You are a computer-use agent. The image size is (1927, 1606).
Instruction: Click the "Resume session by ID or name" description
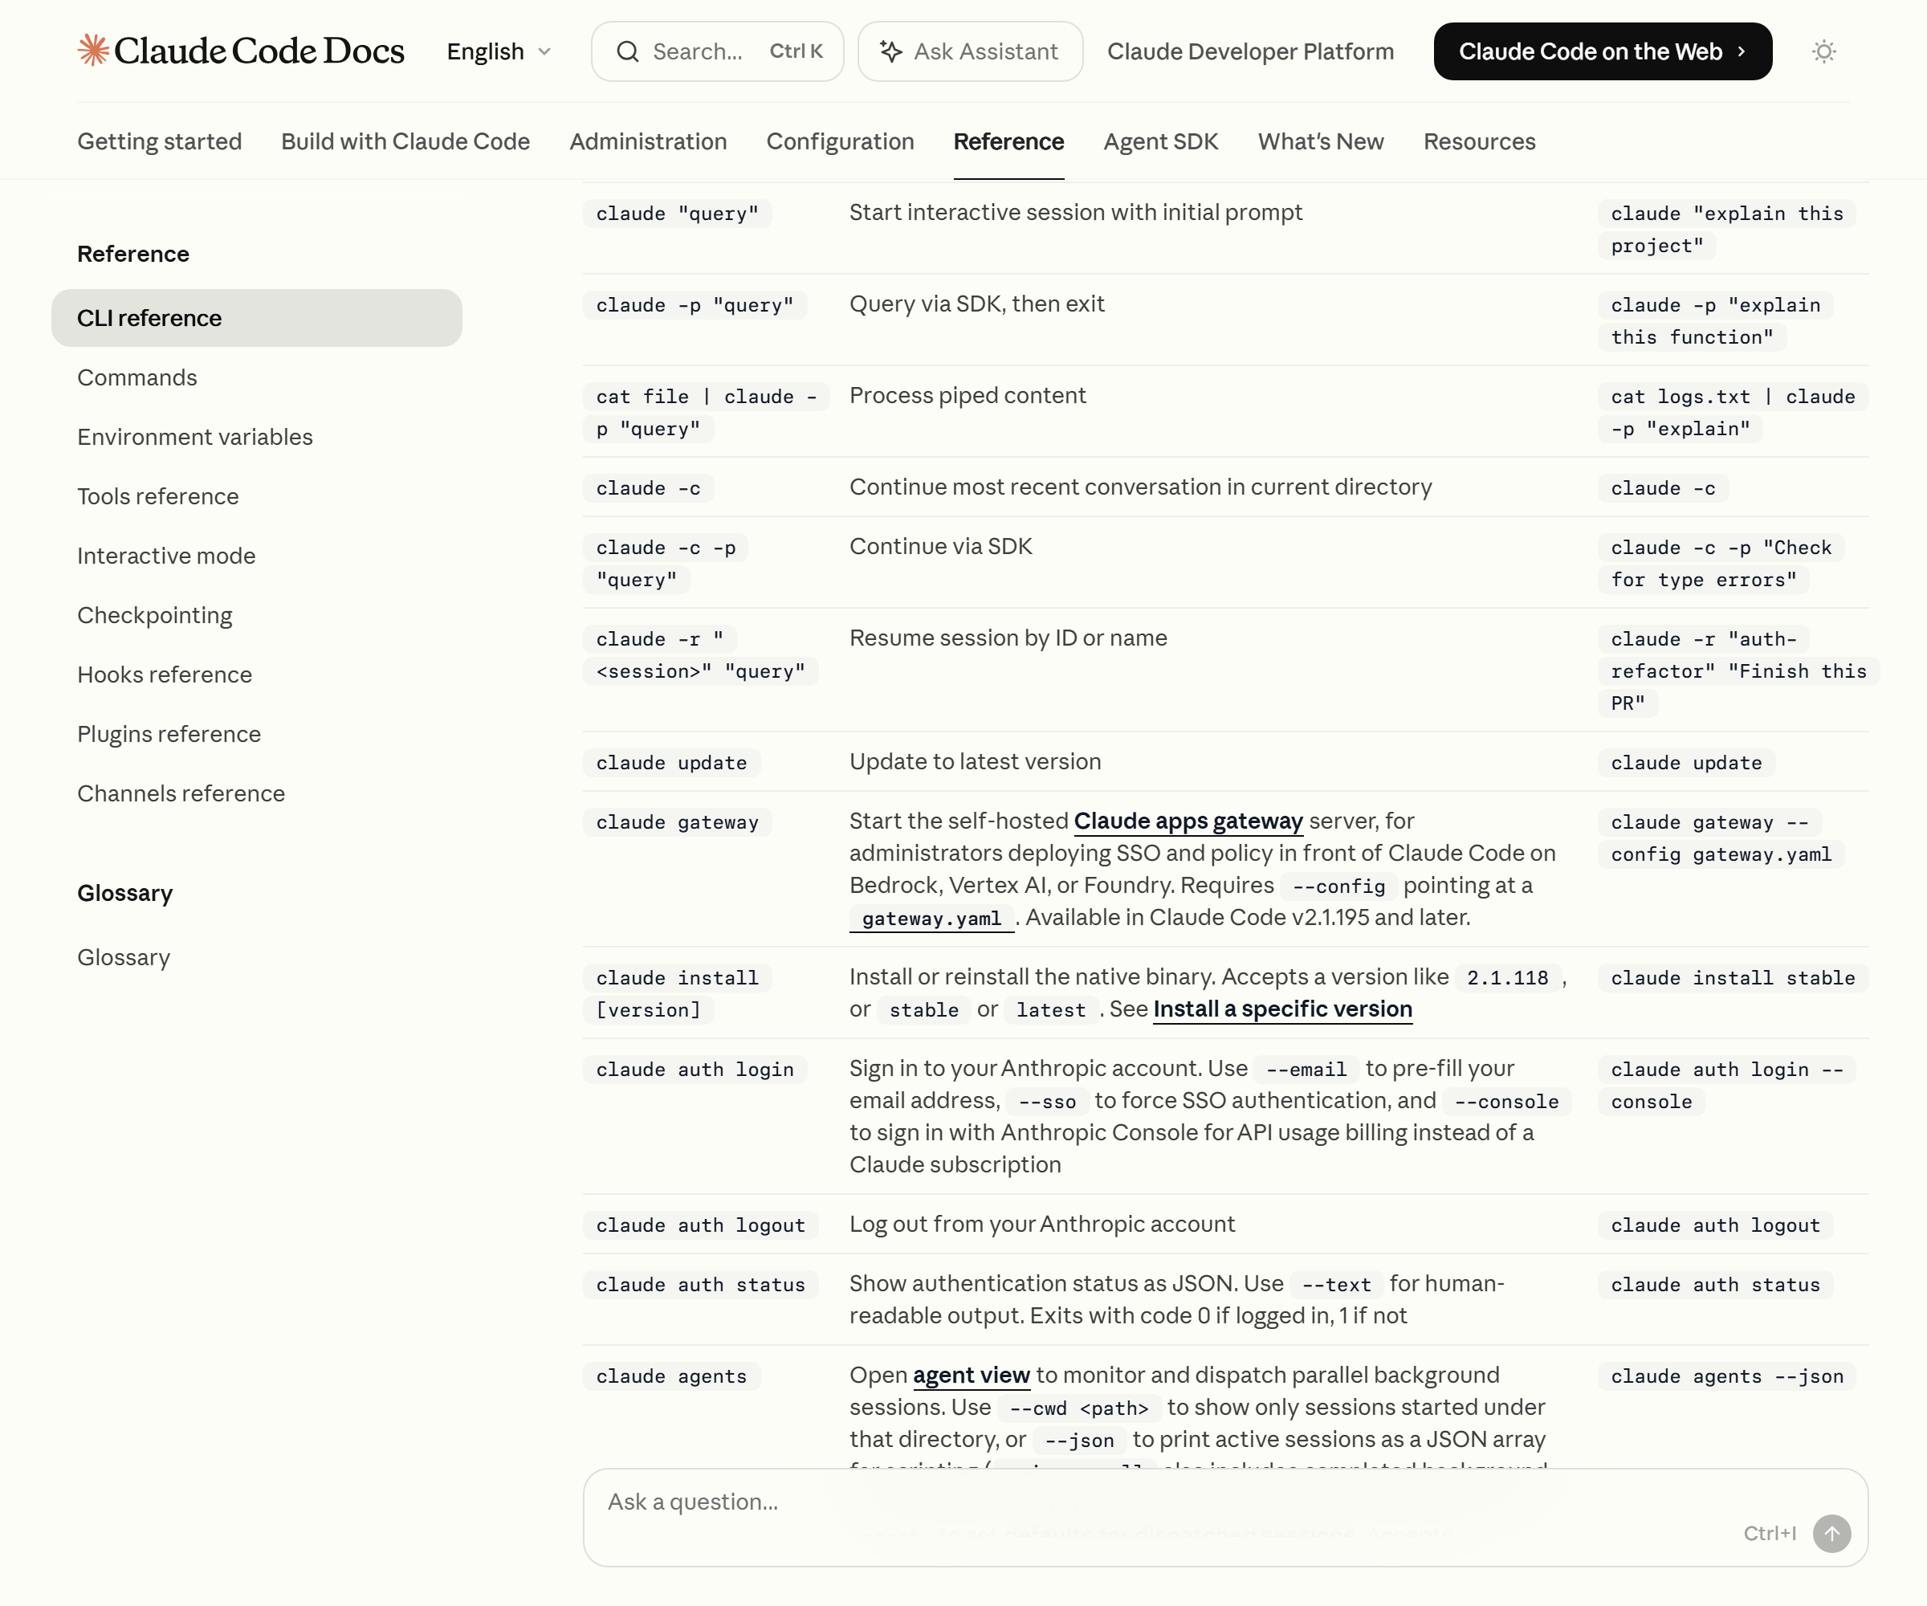[1008, 638]
